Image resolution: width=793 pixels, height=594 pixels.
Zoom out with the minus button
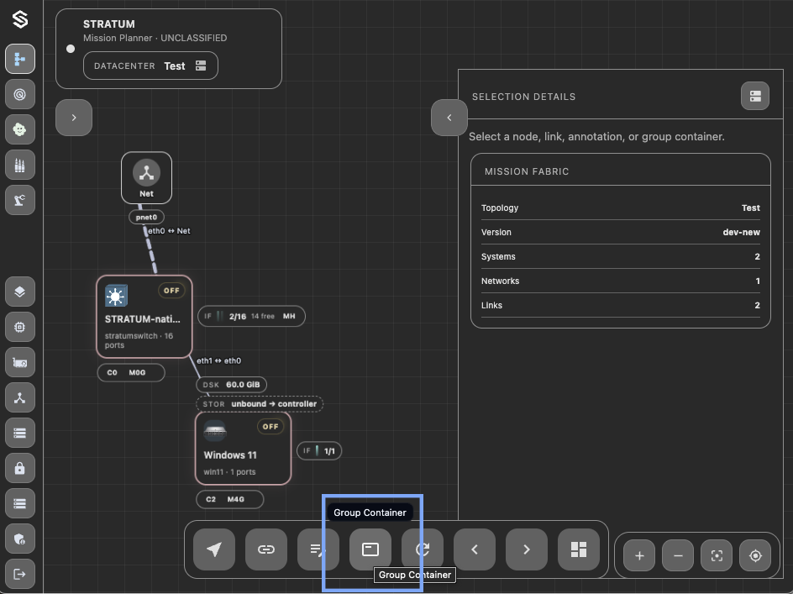pyautogui.click(x=678, y=555)
